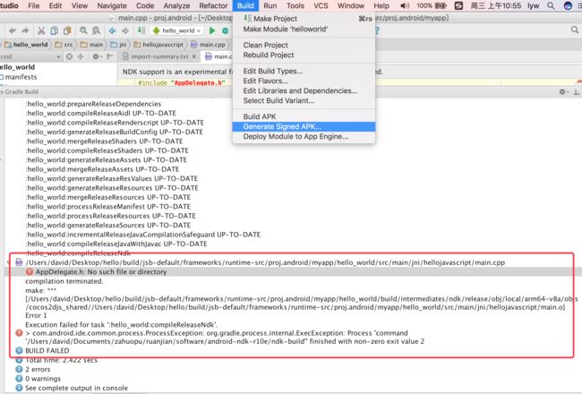Click the Redo arrow icon
The image size is (582, 394).
25,30
